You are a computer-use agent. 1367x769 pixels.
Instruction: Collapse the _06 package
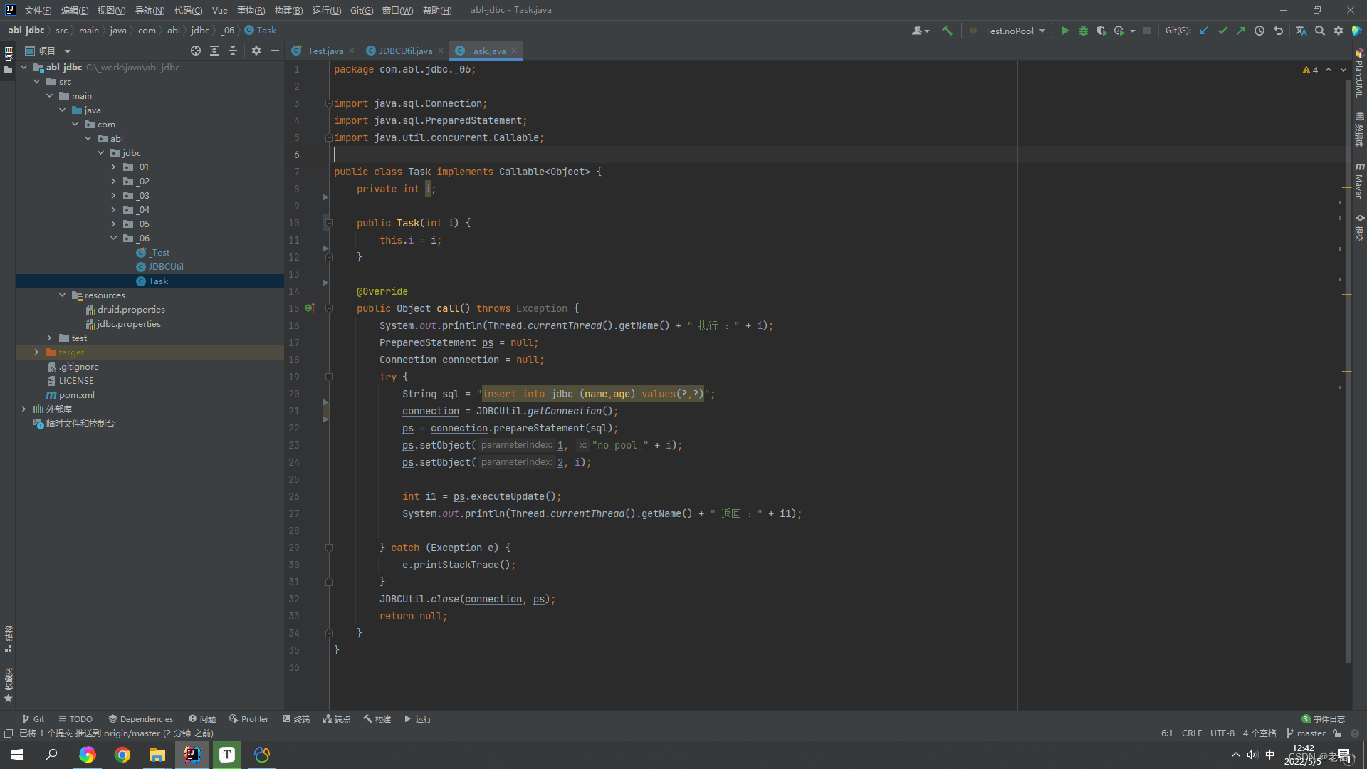tap(113, 238)
